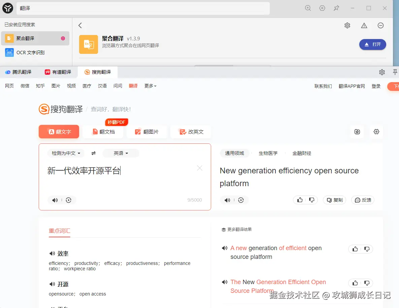Switch to the 腾讯翻译 tab

click(x=18, y=72)
